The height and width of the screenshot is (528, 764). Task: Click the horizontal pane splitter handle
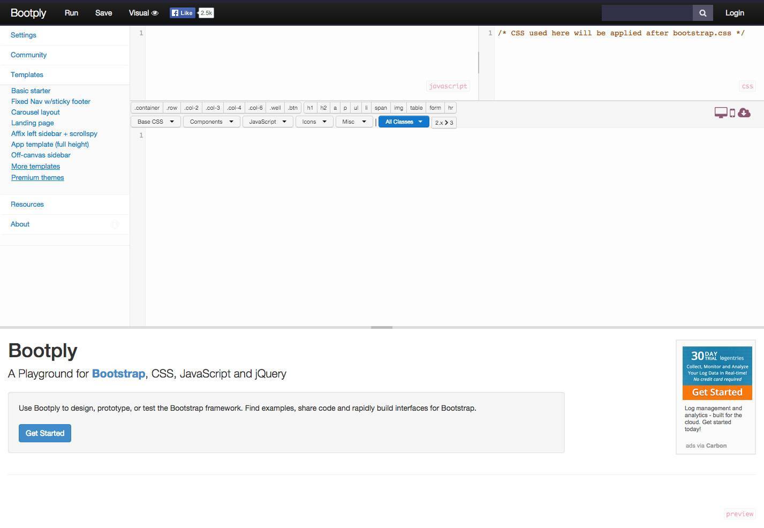click(x=382, y=327)
